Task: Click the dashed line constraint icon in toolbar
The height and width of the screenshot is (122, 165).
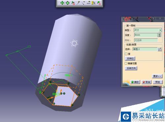Action: tap(88, 3)
